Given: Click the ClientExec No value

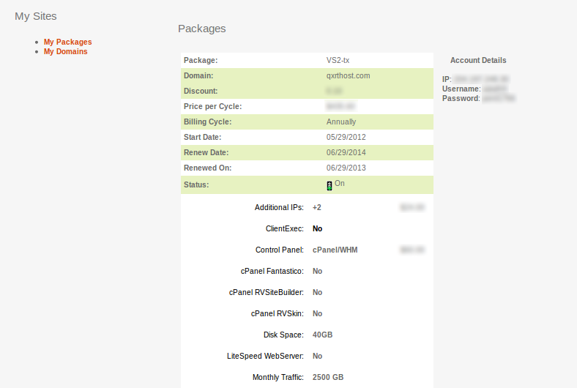Looking at the screenshot, I should point(318,229).
